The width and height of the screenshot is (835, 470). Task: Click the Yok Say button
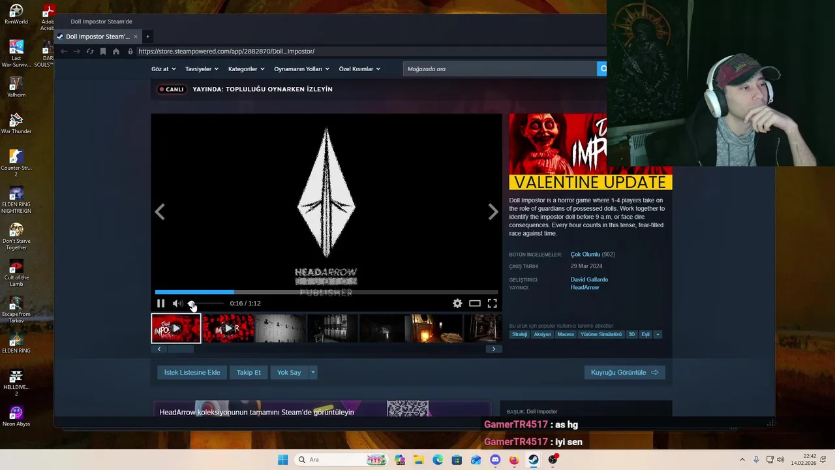[x=289, y=372]
